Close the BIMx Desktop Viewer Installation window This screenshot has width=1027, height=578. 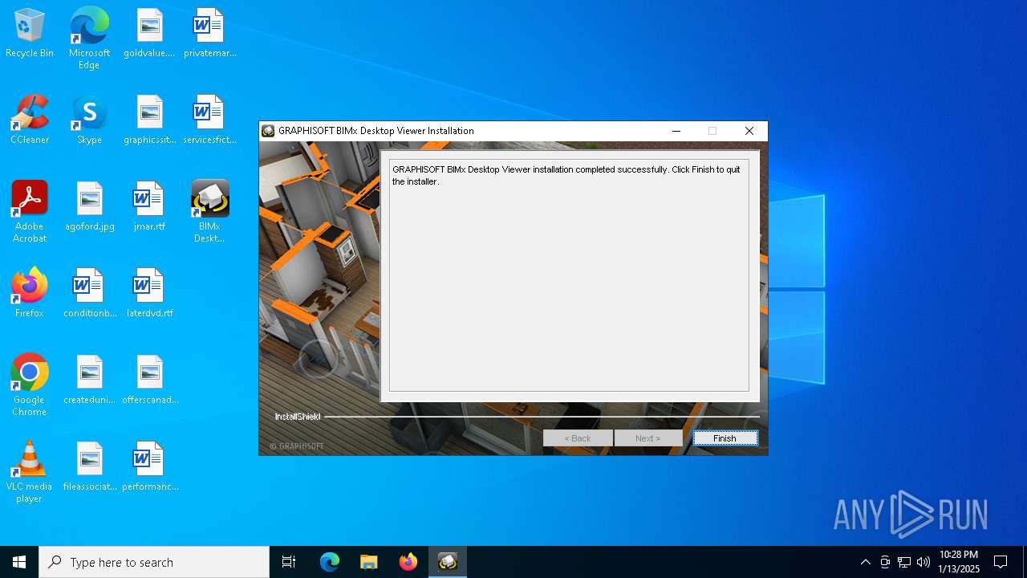tap(749, 131)
